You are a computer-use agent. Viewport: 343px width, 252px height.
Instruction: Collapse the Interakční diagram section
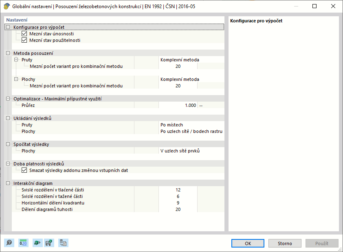click(x=8, y=183)
